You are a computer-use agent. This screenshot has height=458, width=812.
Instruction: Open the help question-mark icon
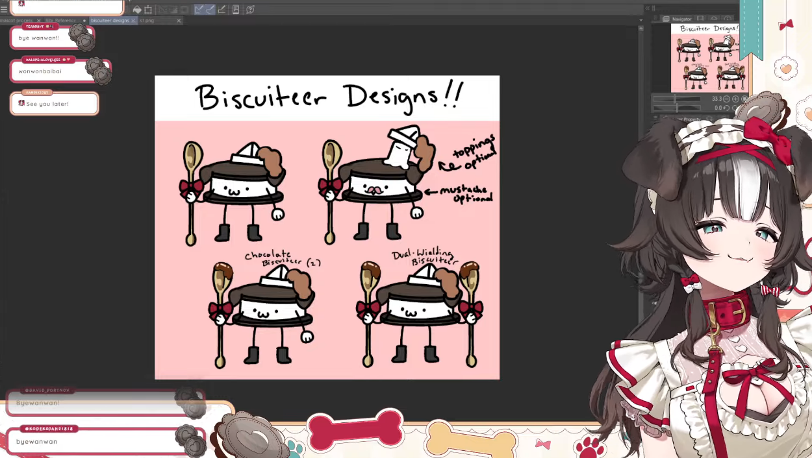[250, 10]
